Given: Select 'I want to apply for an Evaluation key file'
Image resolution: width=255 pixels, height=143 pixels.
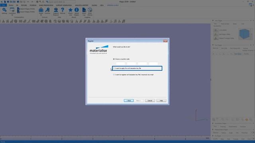Looking at the screenshot, I should pyautogui.click(x=127, y=68).
